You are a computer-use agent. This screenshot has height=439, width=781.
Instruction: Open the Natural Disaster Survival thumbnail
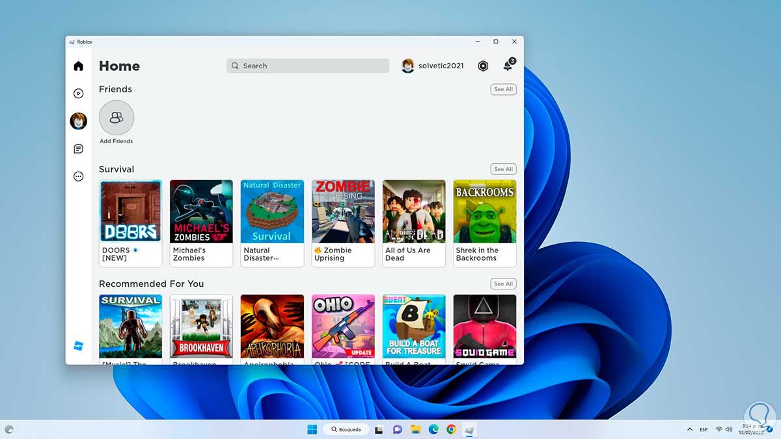pos(272,211)
